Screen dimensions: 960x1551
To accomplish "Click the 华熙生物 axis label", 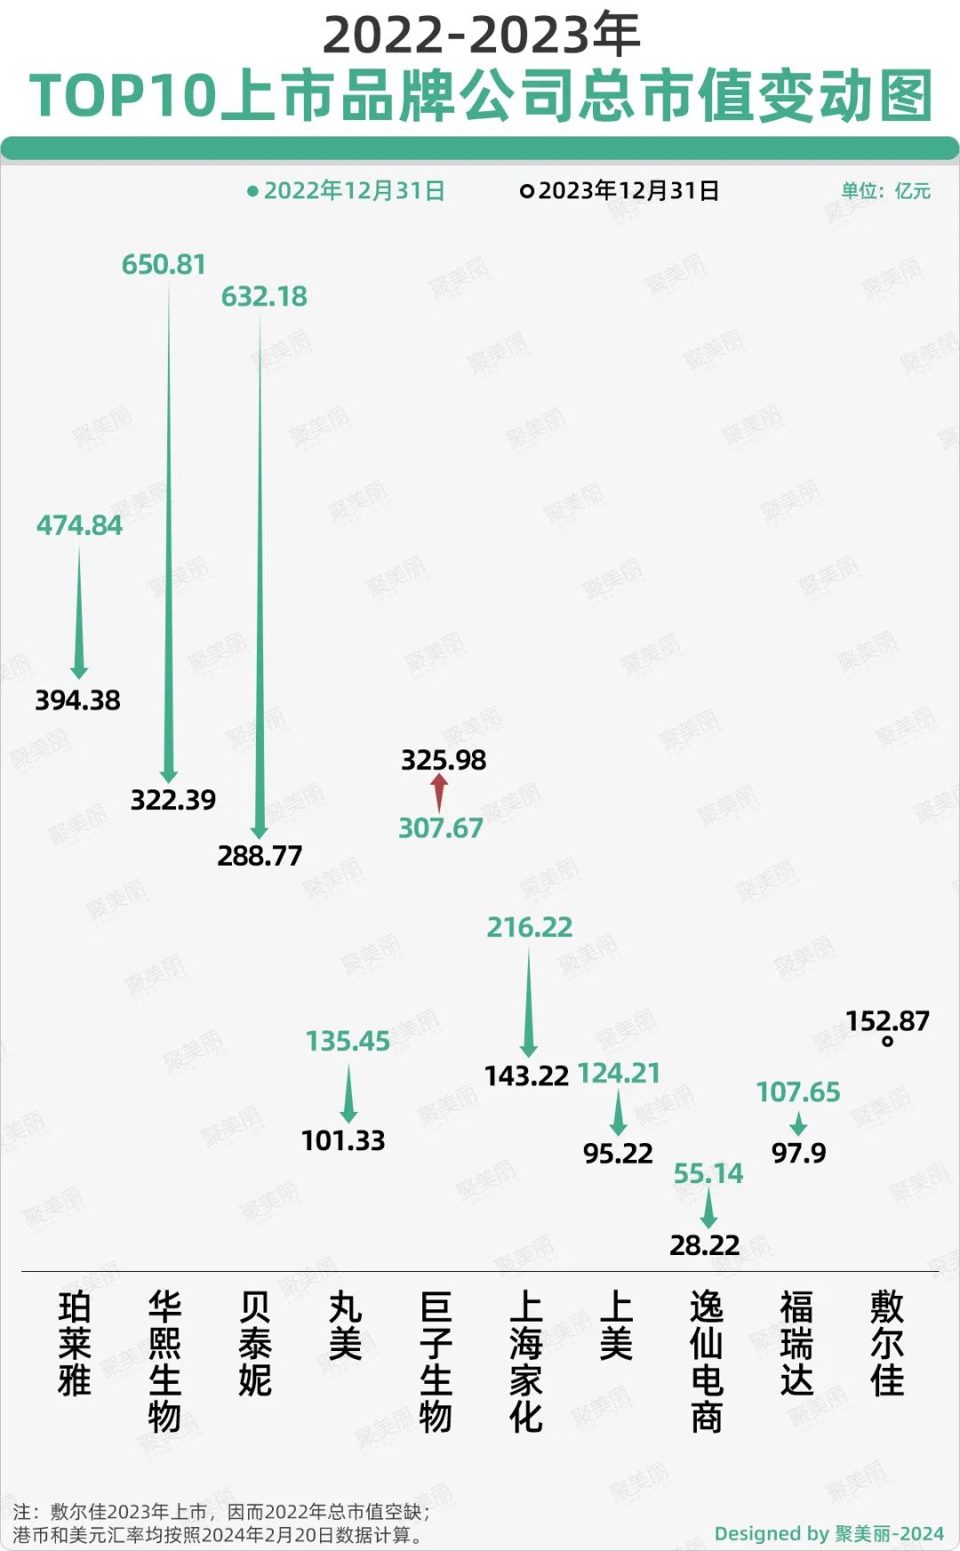I will pos(165,1361).
